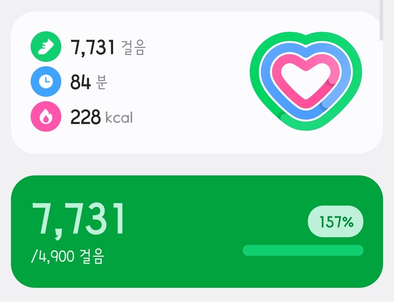Image resolution: width=394 pixels, height=302 pixels.
Task: Click the 걸음 label in the white card
Action: (x=134, y=48)
